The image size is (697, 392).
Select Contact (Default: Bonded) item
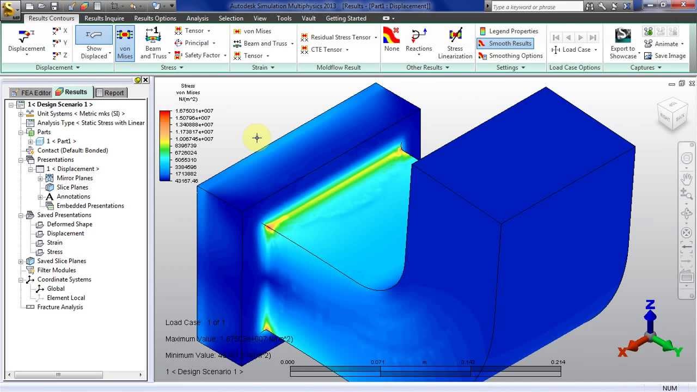pos(72,150)
